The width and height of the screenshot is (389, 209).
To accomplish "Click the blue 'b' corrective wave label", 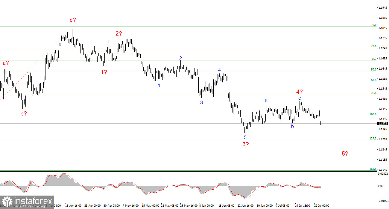I will [292, 126].
